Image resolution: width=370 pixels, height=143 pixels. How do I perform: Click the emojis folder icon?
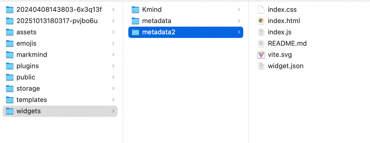click(x=10, y=44)
